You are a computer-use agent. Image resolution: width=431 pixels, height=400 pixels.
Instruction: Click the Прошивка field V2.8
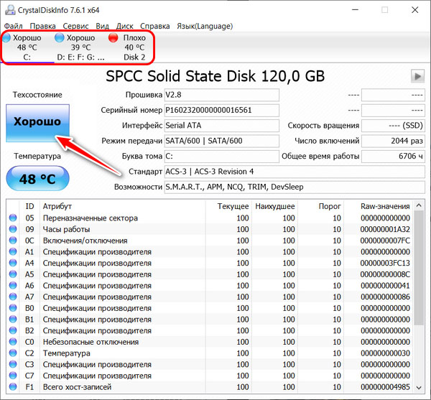pos(221,95)
